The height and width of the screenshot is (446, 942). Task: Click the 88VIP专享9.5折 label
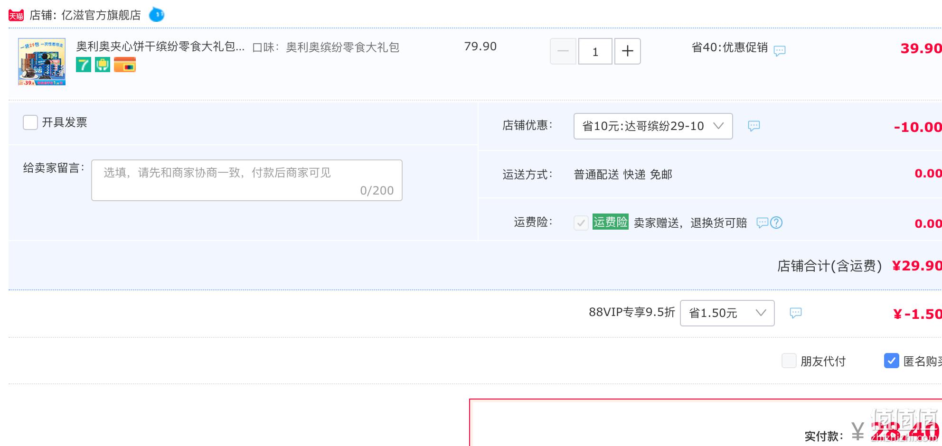632,312
